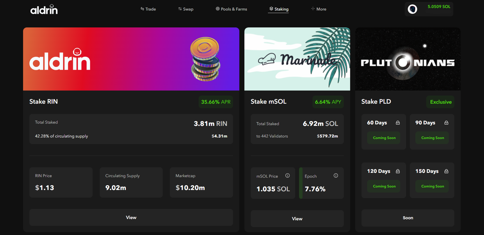Click the 60 Days label

377,123
